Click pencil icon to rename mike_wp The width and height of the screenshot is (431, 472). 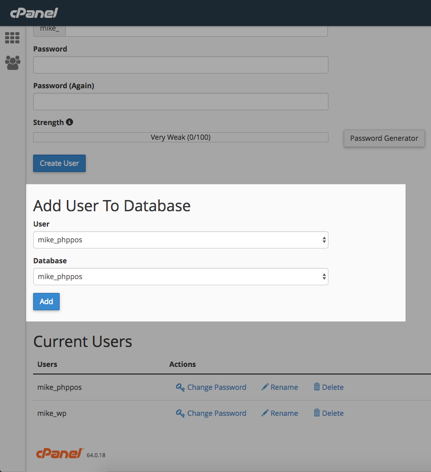[x=265, y=413]
